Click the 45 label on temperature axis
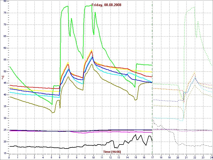The width and height of the screenshot is (213, 160). pos(5,83)
